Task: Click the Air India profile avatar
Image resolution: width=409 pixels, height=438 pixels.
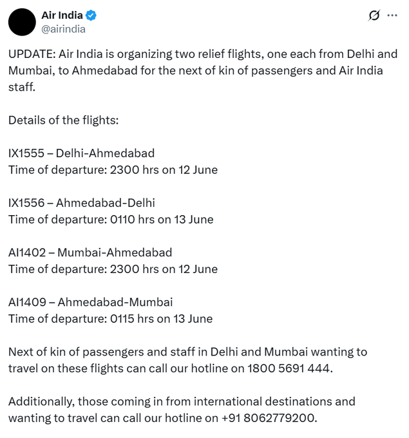Action: pos(22,22)
